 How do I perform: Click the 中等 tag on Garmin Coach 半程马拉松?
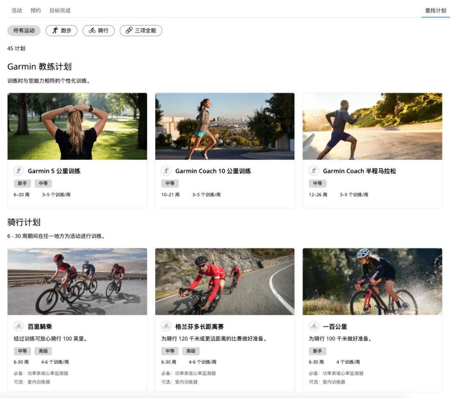317,183
